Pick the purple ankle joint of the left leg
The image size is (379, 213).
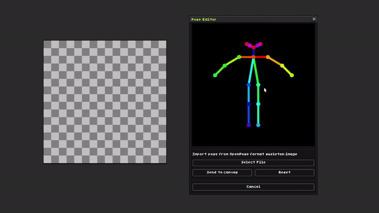[x=249, y=125]
